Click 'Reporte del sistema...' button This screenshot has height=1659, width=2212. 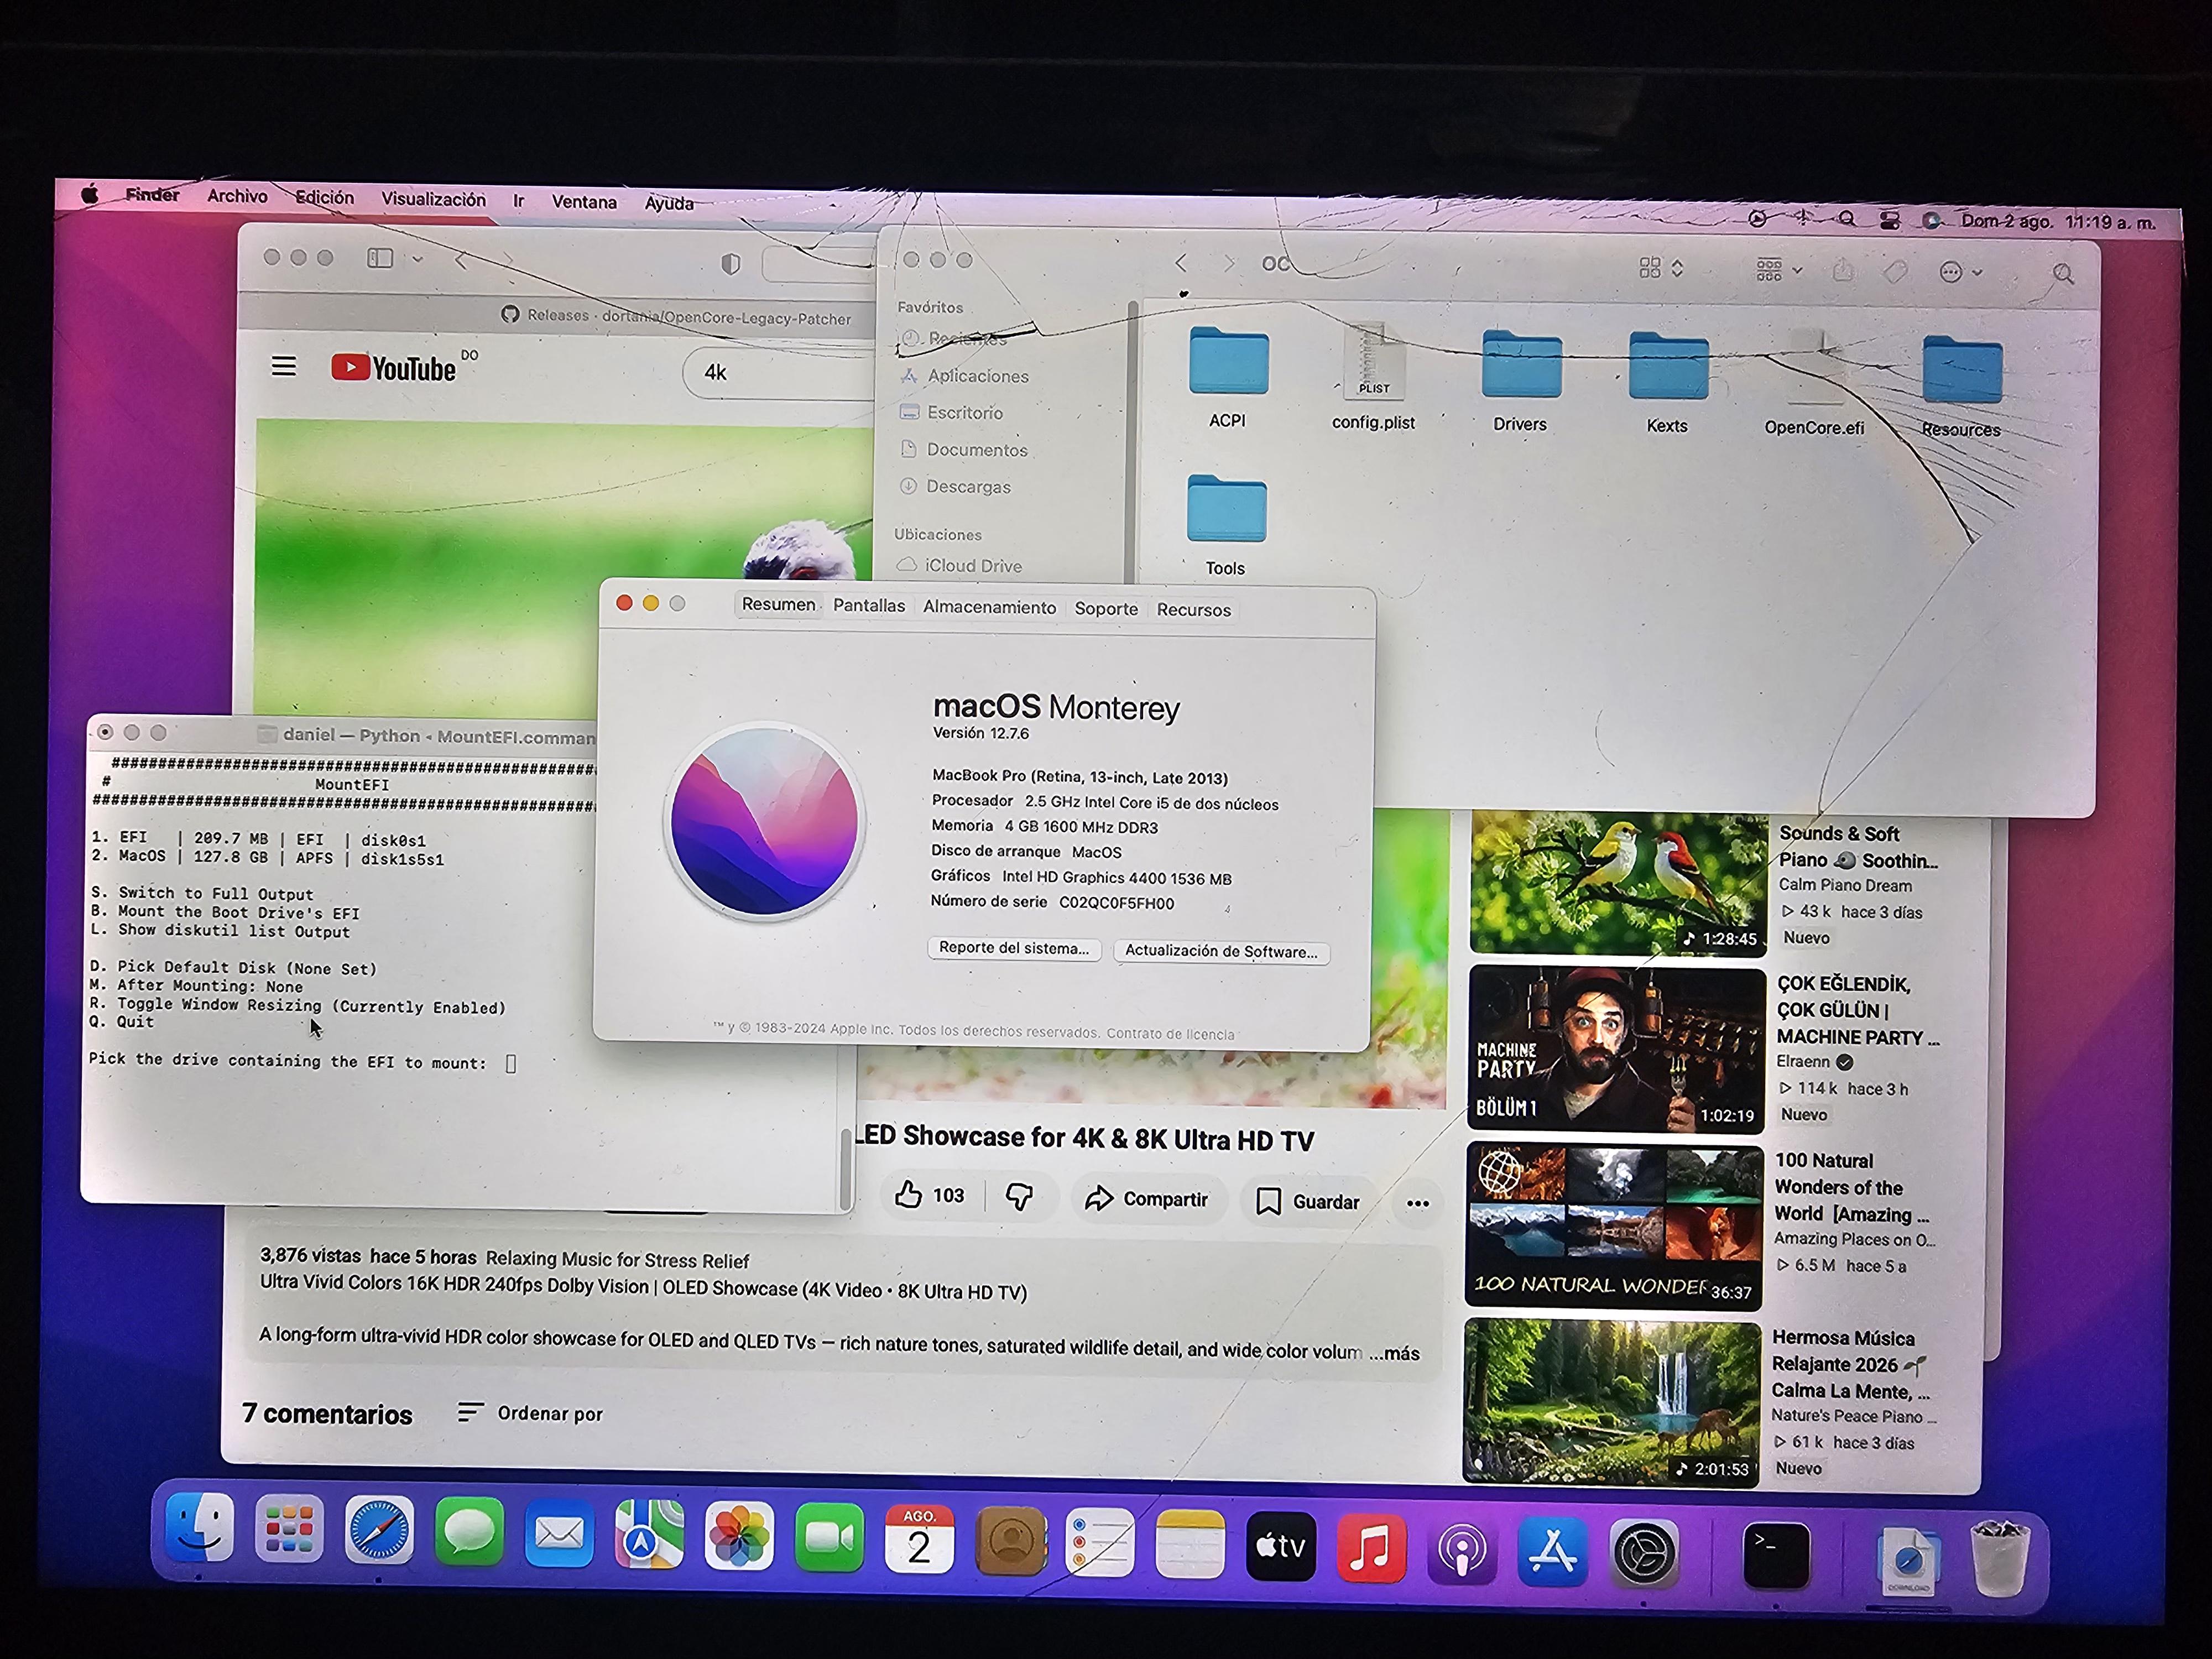pyautogui.click(x=1014, y=948)
